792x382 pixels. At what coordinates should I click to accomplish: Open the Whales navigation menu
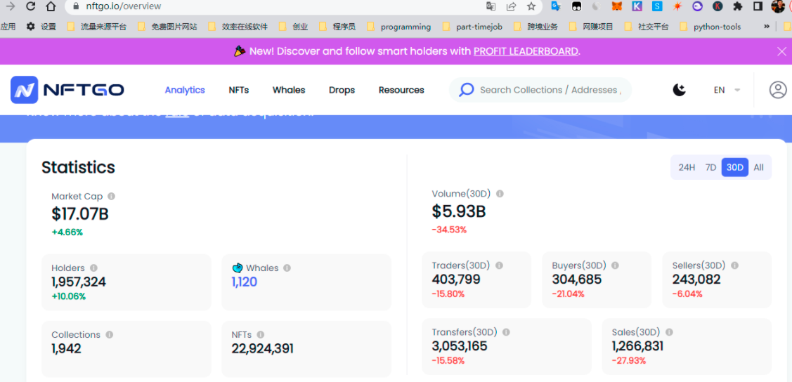[289, 90]
